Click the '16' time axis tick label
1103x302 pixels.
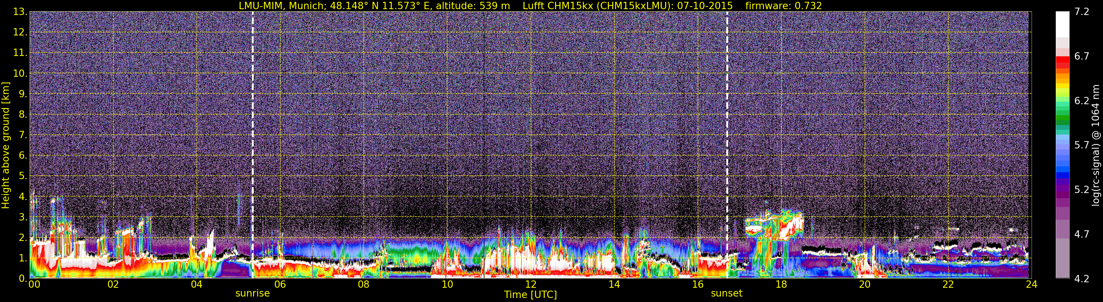(x=697, y=284)
